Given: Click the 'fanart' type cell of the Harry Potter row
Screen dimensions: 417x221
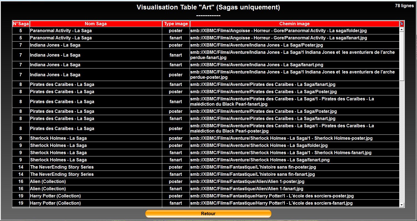Looking at the screenshot, I should pos(176,203).
